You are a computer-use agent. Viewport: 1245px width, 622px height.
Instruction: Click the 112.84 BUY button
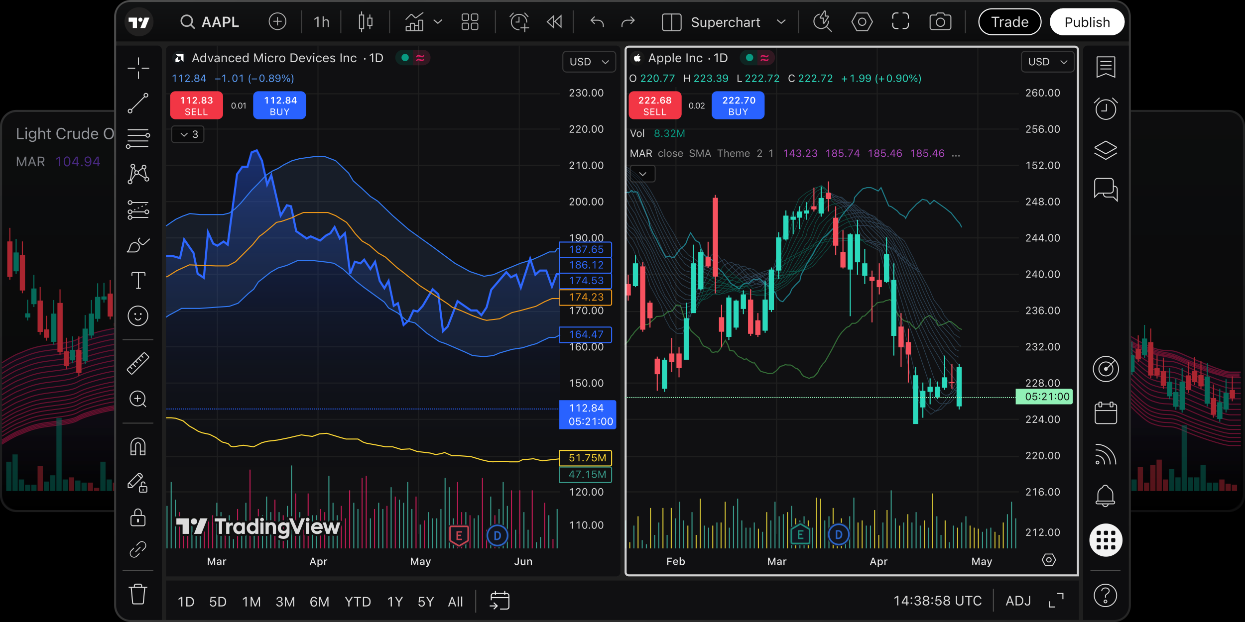pyautogui.click(x=279, y=105)
